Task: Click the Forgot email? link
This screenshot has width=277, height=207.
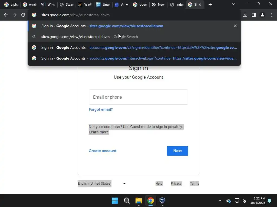Action: (101, 109)
